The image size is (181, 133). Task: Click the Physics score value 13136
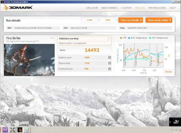coord(87,63)
